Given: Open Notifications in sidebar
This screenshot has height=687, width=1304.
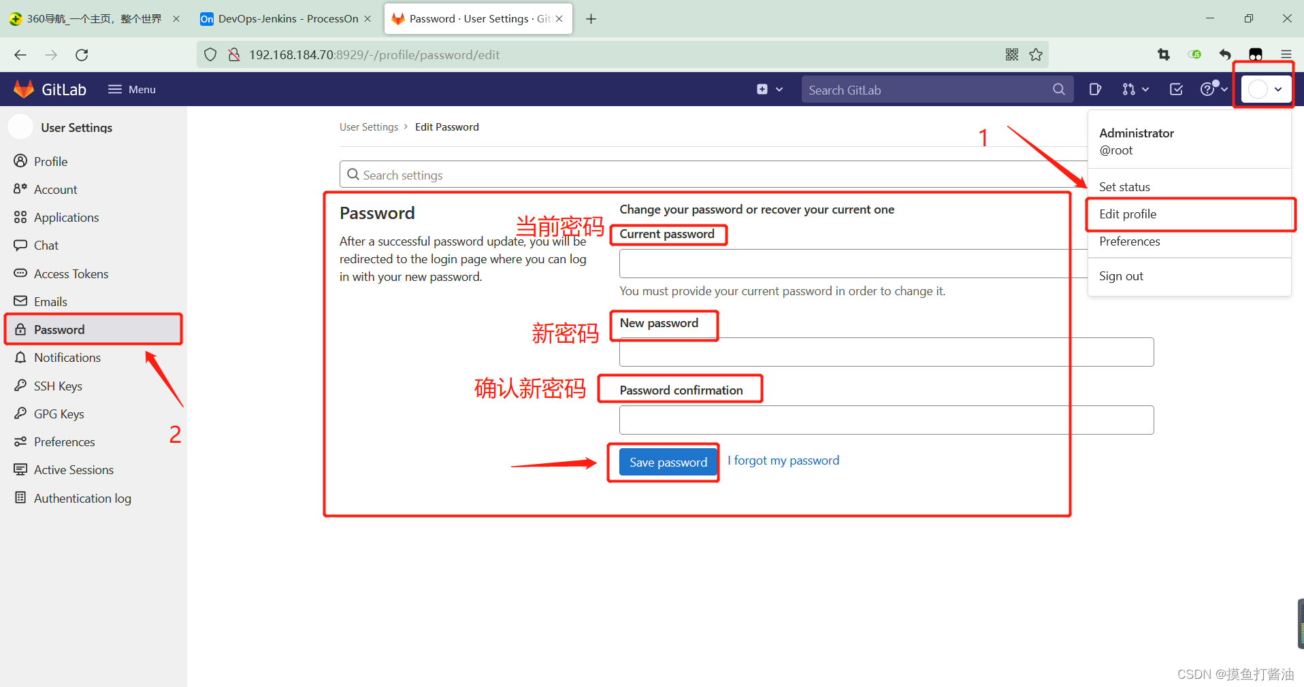Looking at the screenshot, I should pos(93,357).
